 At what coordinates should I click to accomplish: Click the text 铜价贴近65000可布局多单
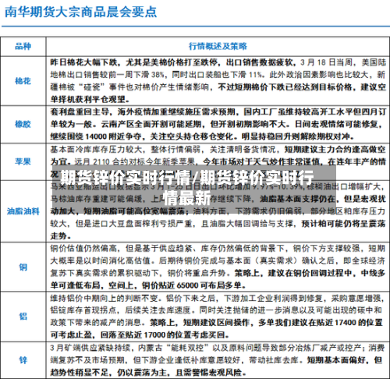click(192, 285)
